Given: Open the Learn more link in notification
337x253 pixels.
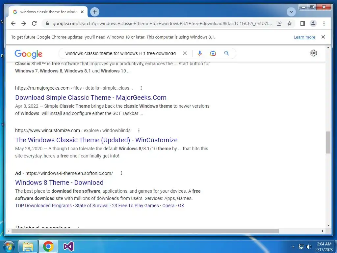Looking at the screenshot, I should [304, 37].
